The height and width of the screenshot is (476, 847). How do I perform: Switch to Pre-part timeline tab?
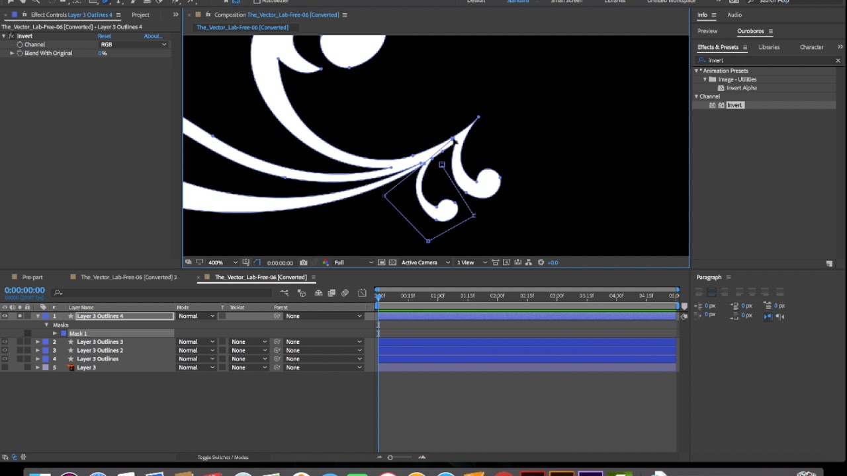pos(32,278)
